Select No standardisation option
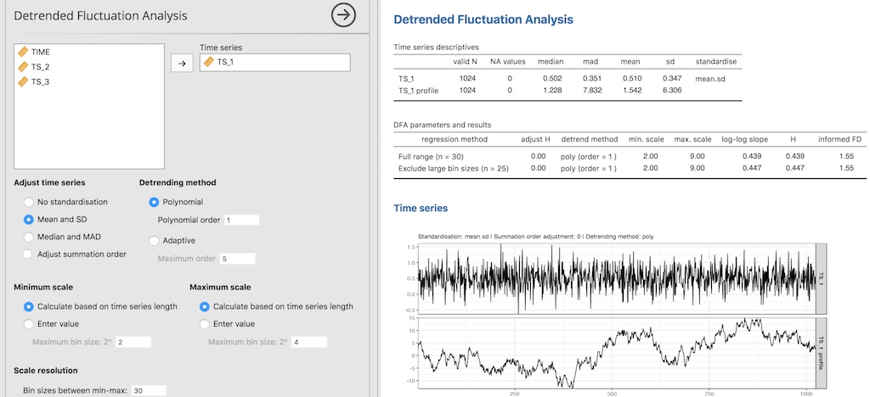The height and width of the screenshot is (397, 870). (x=30, y=202)
